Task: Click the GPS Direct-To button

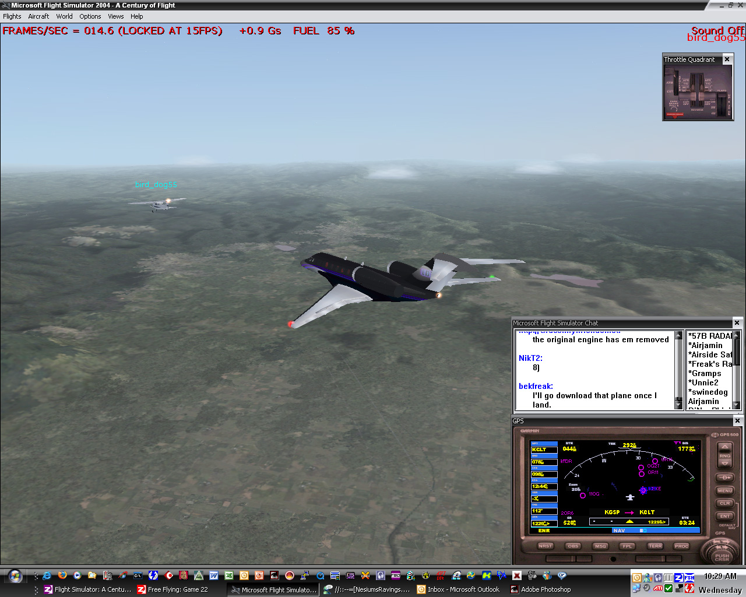Action: click(724, 477)
